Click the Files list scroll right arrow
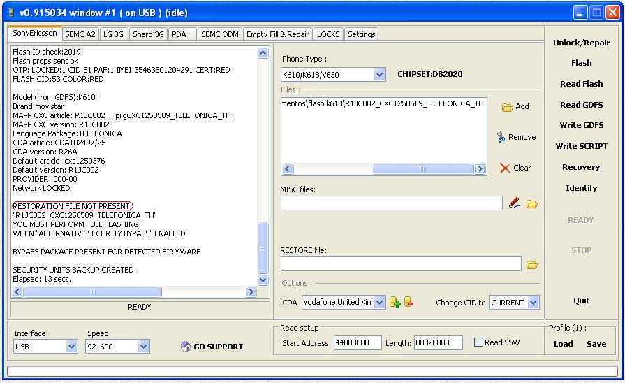The image size is (625, 383). (480, 168)
